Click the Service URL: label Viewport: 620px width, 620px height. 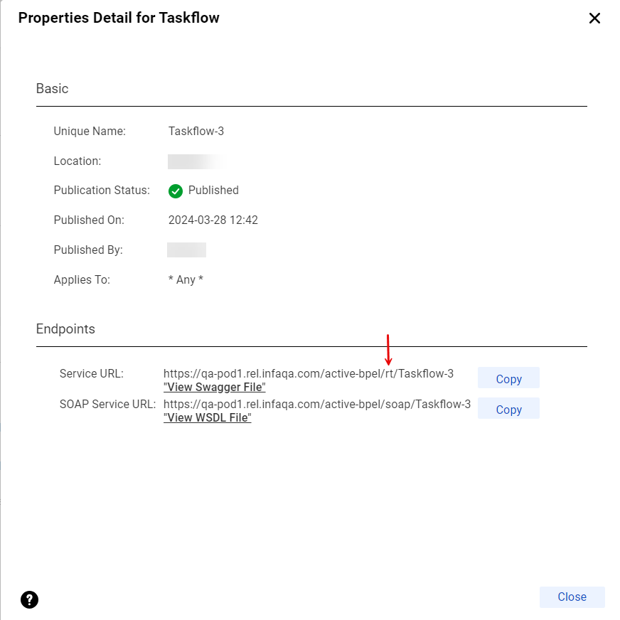click(x=92, y=374)
